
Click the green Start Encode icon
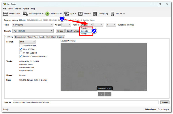click(x=47, y=14)
